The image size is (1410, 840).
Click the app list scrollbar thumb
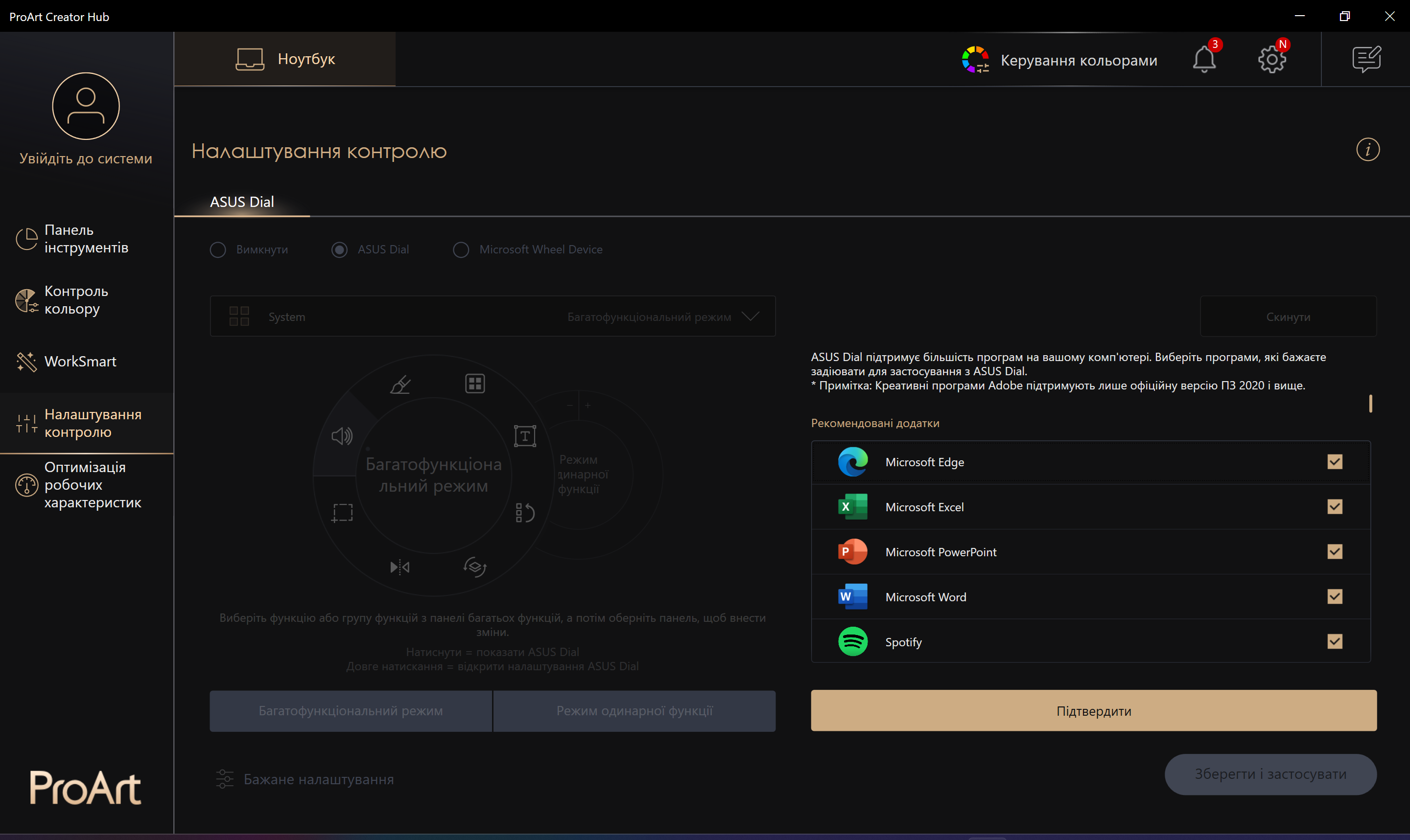(1370, 404)
